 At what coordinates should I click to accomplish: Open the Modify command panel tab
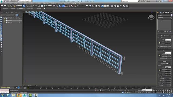tap(161, 13)
